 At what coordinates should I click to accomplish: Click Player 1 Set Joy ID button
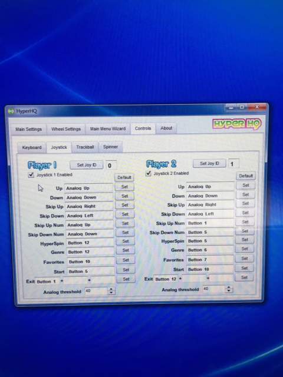tap(87, 165)
